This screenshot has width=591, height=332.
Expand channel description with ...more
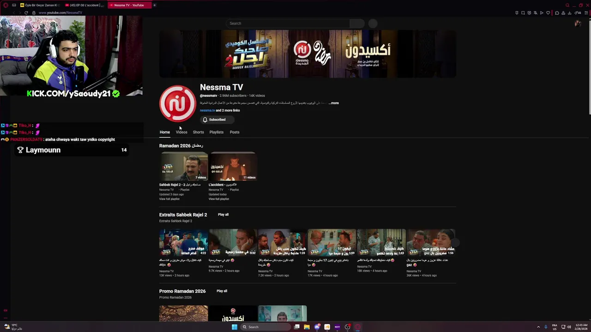334,103
